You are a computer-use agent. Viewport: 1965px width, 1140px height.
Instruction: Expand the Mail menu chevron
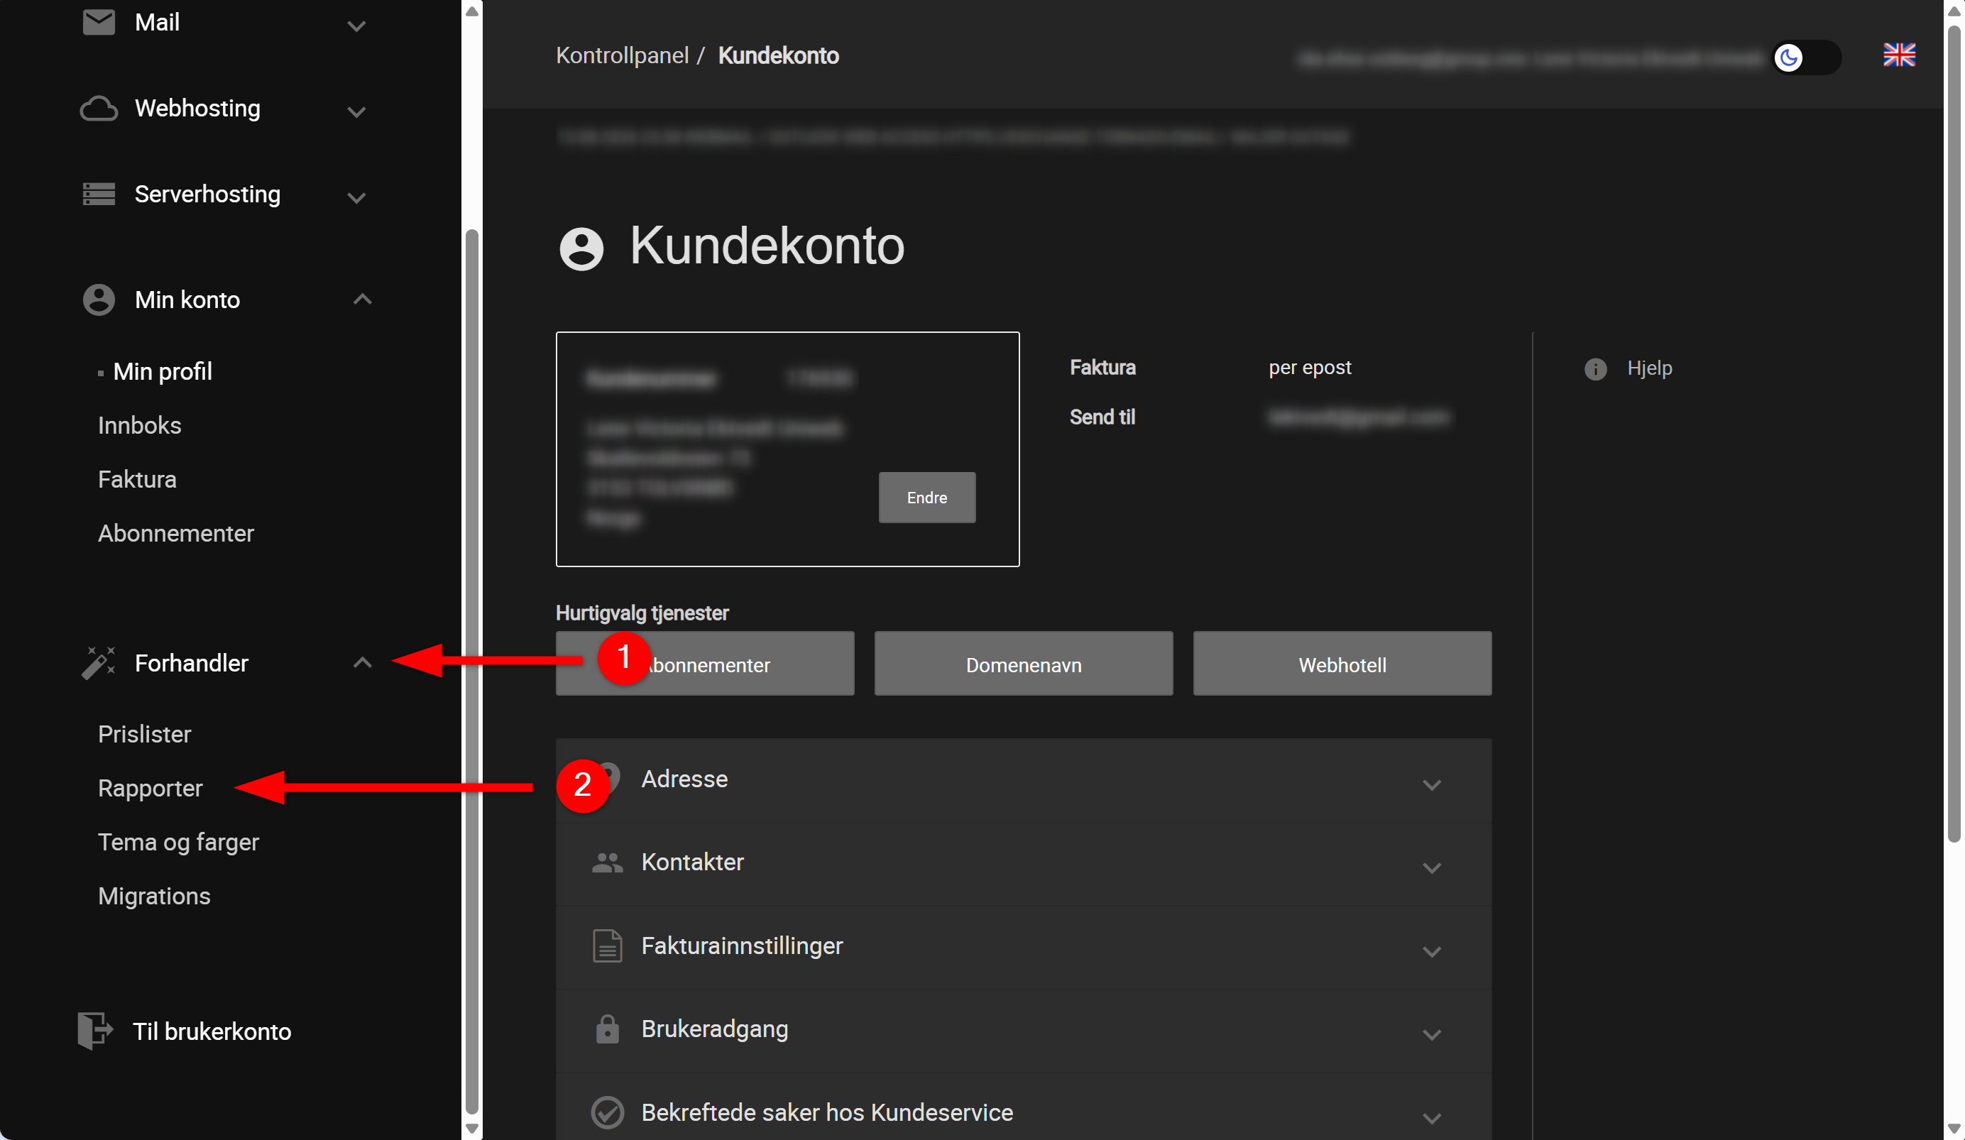pyautogui.click(x=356, y=26)
